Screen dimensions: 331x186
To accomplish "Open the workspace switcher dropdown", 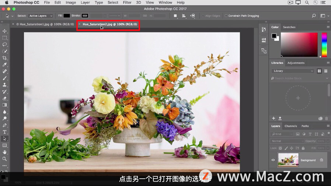I will (324, 16).
